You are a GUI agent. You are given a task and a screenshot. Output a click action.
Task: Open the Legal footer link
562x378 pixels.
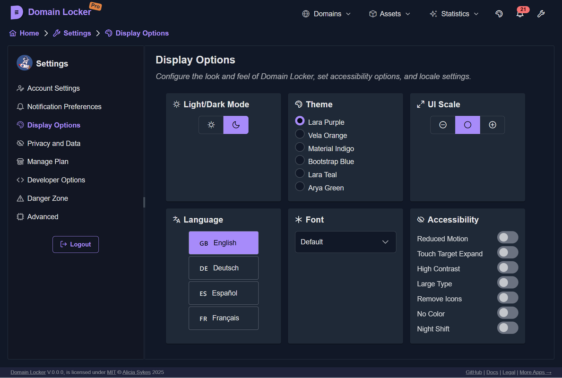[509, 372]
